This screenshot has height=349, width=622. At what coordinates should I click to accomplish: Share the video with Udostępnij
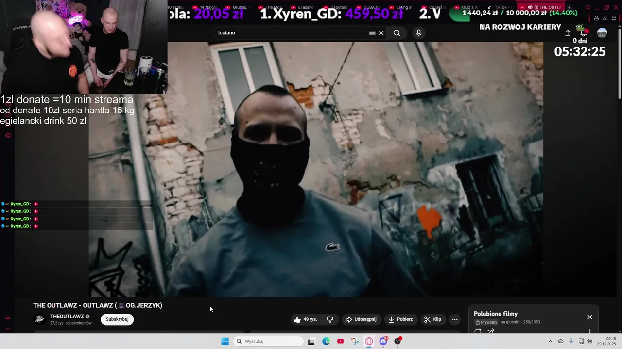point(361,319)
